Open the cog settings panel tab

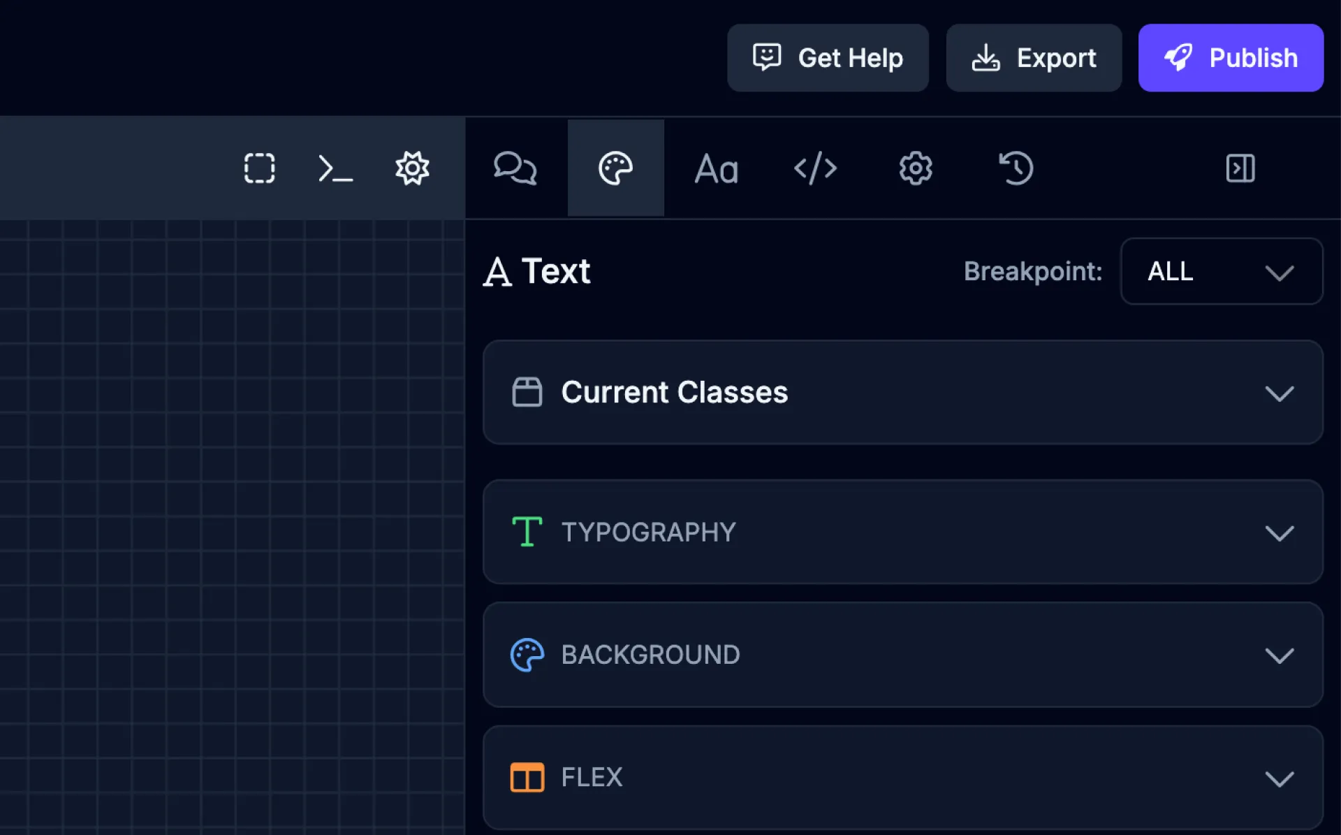coord(915,168)
